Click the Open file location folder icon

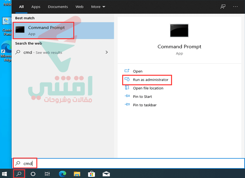(127, 87)
